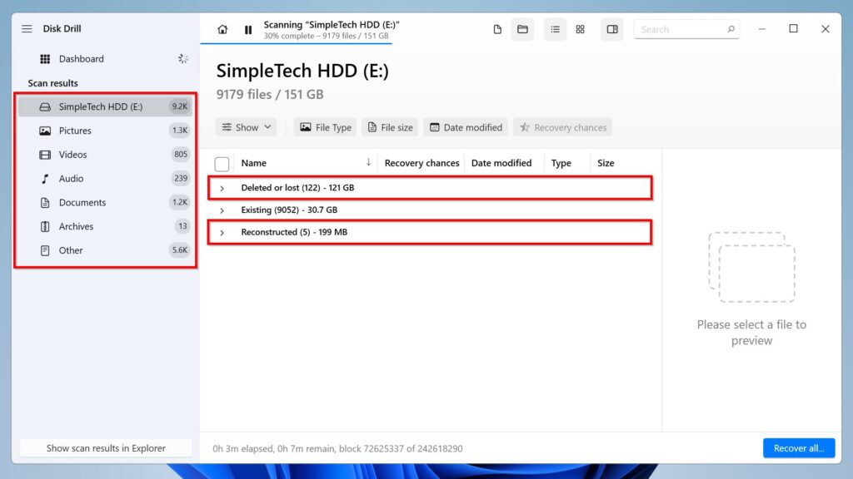The image size is (853, 479).
Task: Toggle the preview panel icon
Action: point(612,29)
